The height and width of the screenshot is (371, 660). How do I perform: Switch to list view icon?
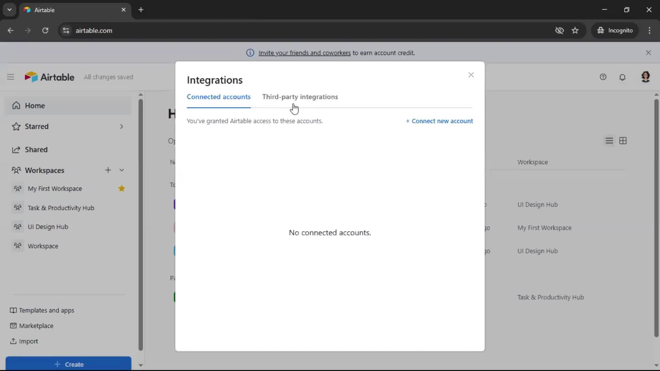(609, 141)
